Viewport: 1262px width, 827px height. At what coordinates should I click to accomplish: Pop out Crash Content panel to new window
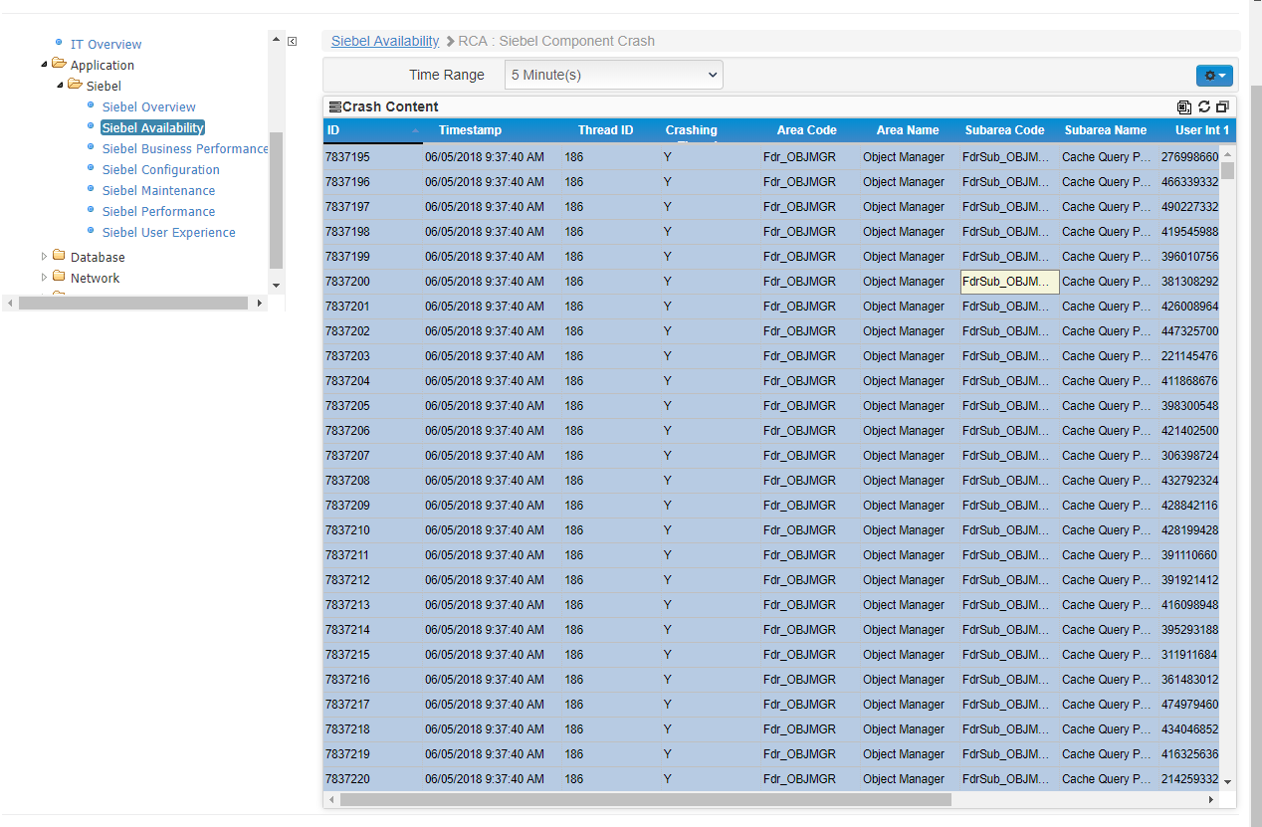point(1222,107)
